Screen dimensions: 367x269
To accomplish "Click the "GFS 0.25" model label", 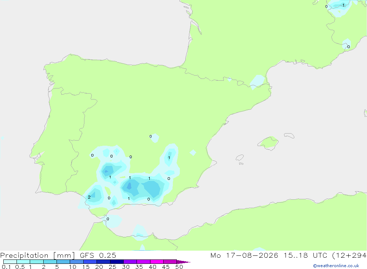I will point(98,255).
